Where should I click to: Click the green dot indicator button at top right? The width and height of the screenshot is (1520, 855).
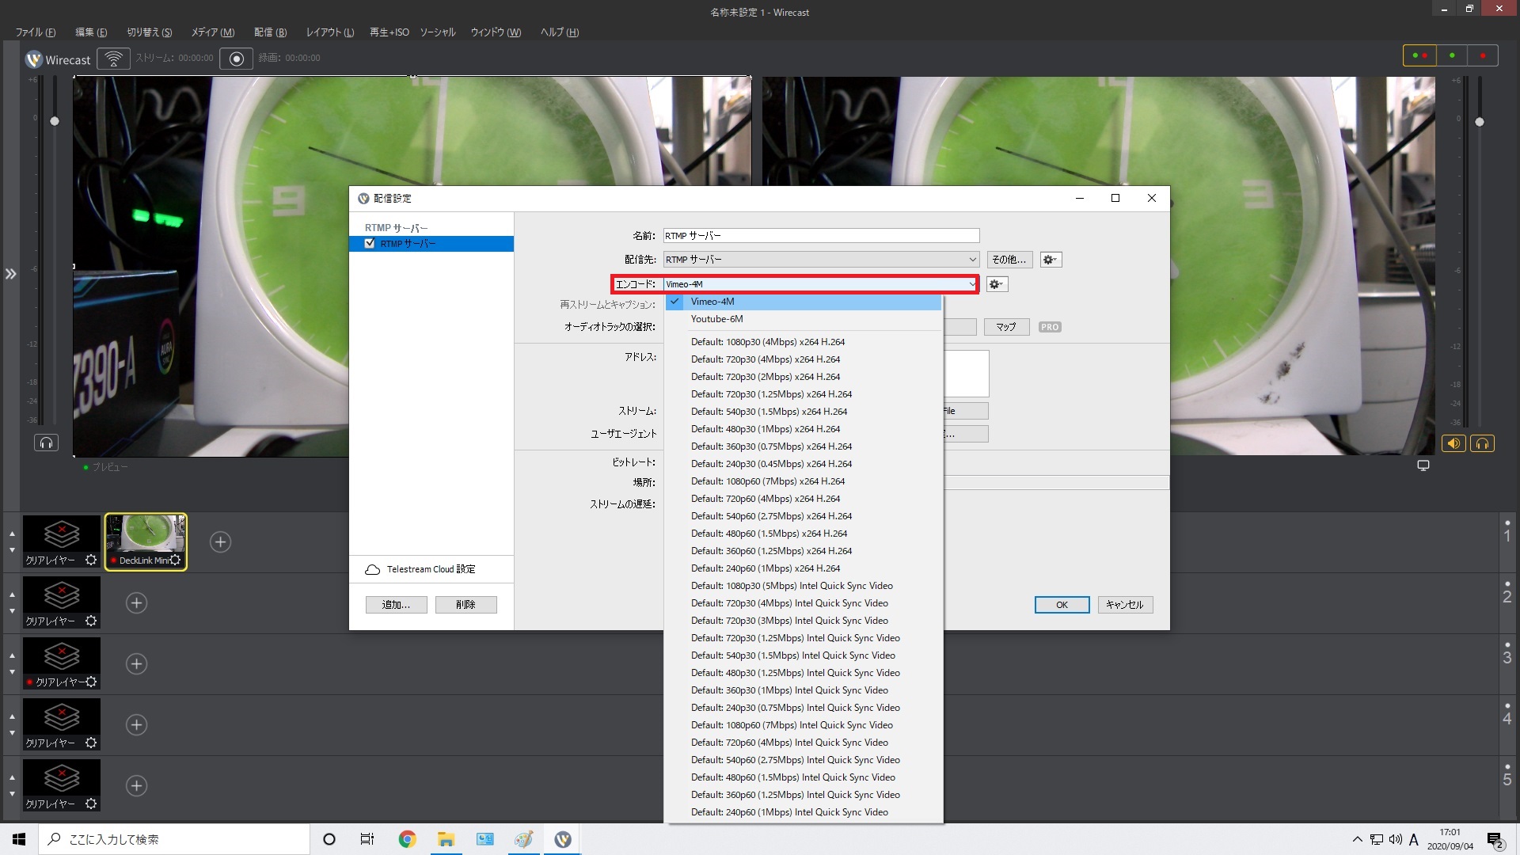(x=1452, y=55)
